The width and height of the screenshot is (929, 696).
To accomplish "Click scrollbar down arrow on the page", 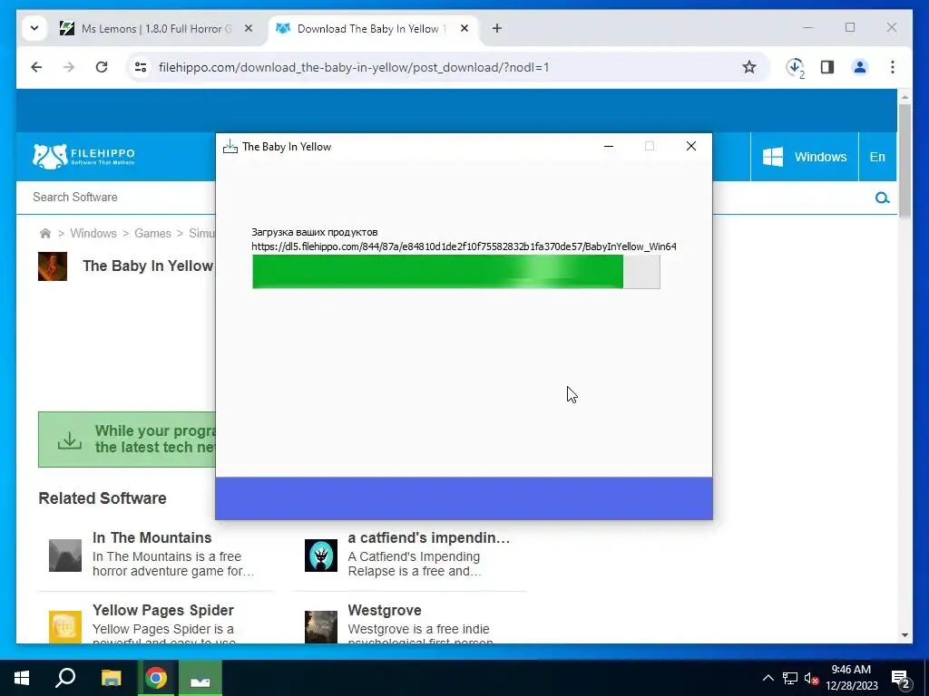I will 905,635.
